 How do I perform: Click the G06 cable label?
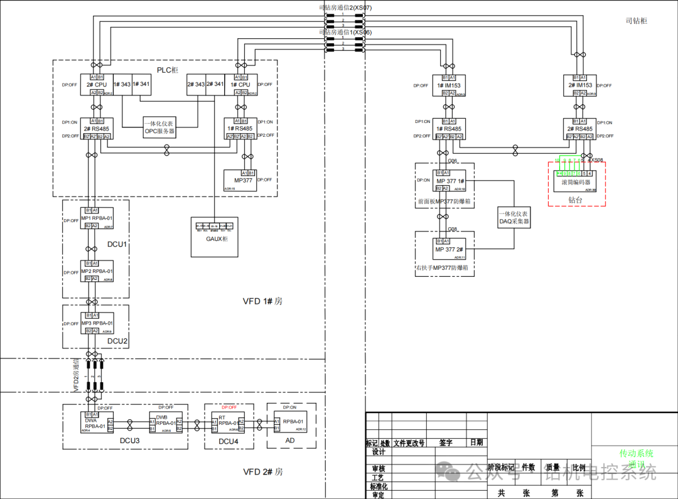452,161
